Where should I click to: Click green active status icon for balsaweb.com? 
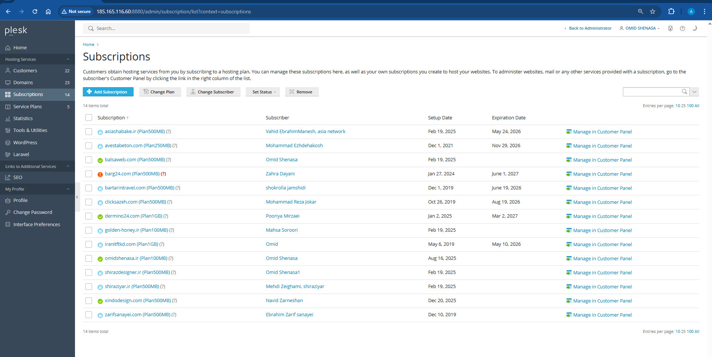[x=100, y=160]
